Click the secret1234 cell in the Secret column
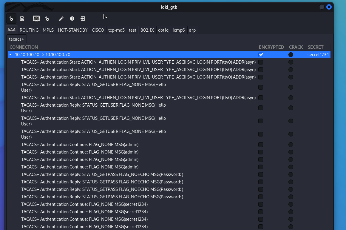 [x=318, y=55]
